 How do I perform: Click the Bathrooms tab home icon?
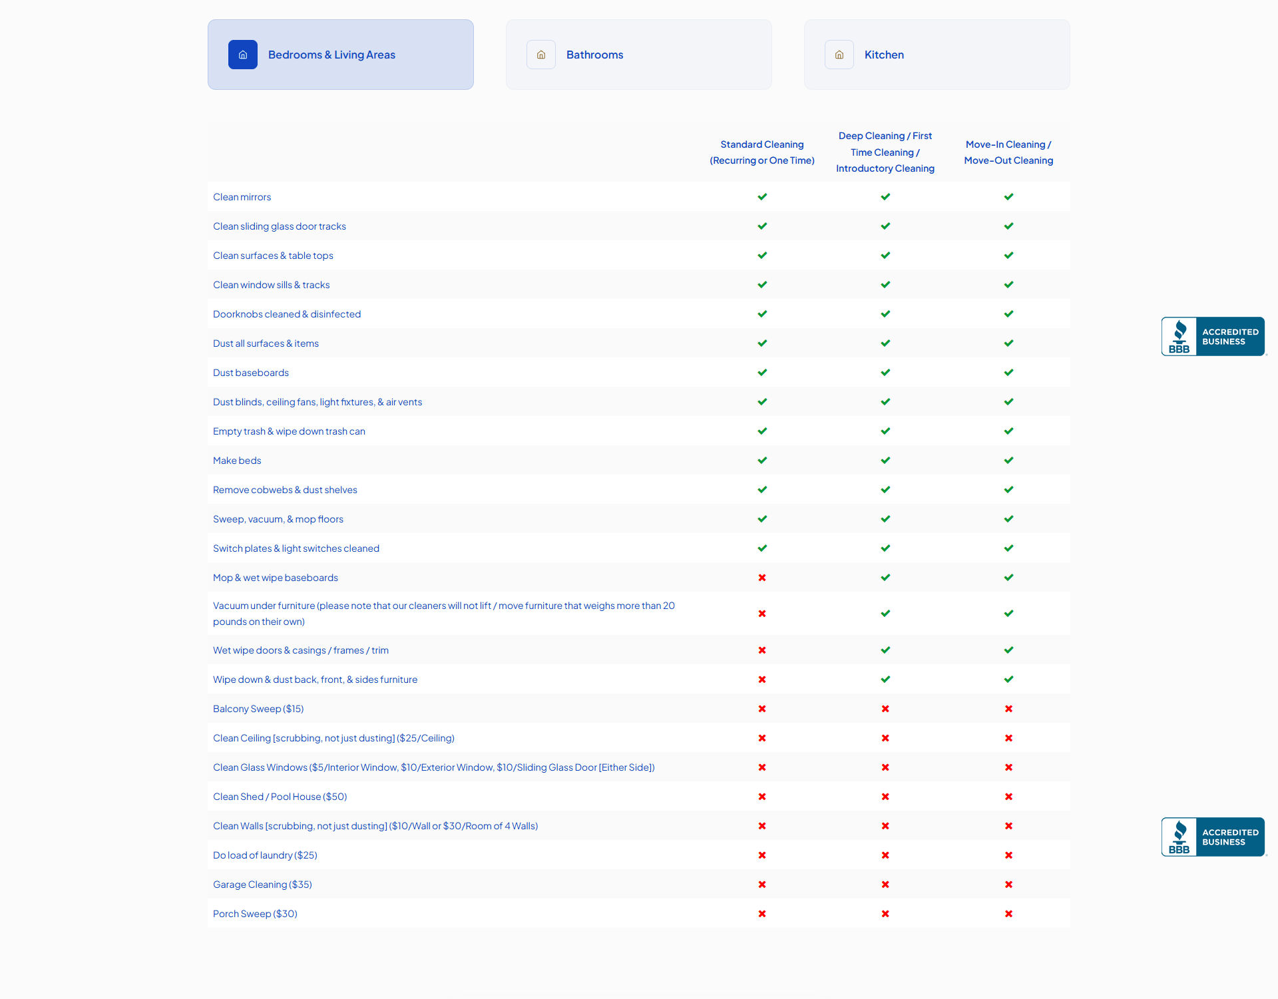[541, 55]
